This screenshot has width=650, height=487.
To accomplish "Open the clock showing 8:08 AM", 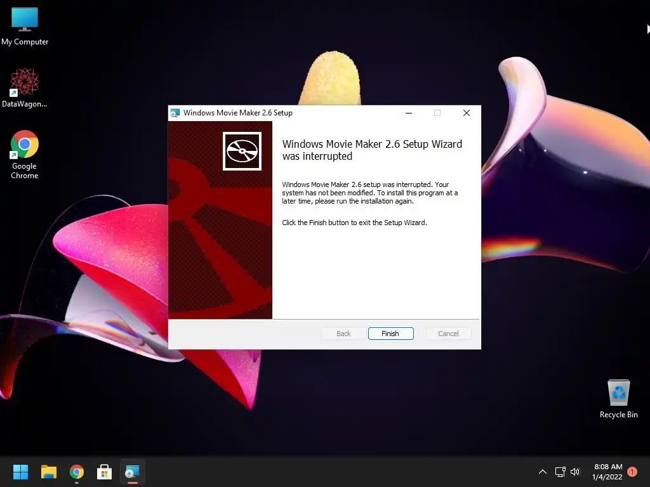I will [607, 472].
